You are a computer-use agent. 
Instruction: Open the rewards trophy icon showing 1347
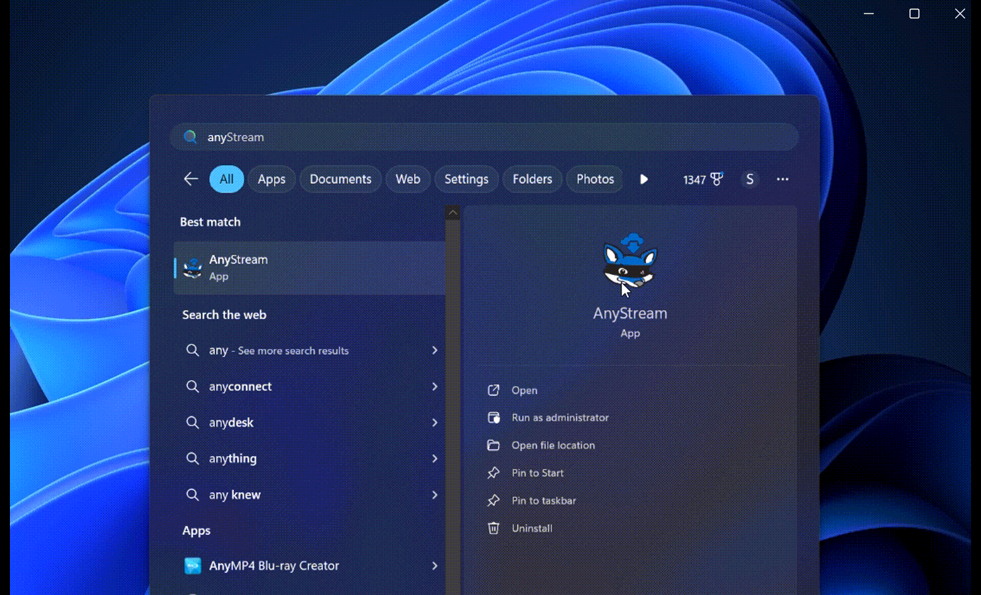tap(716, 179)
